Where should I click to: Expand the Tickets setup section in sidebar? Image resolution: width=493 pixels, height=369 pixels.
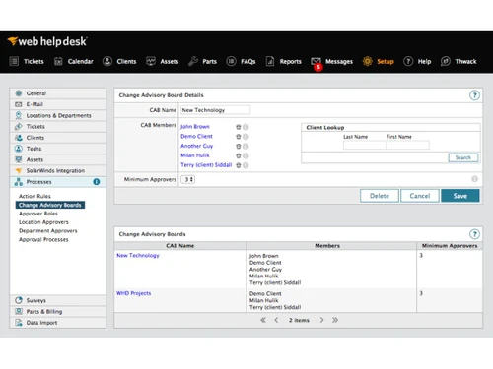tap(58, 126)
